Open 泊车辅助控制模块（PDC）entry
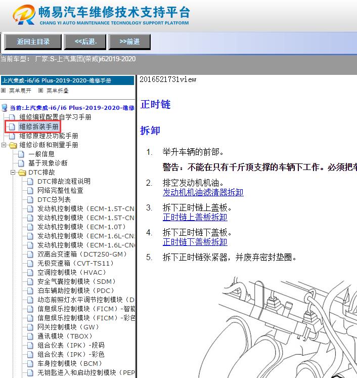Image resolution: width=357 pixels, height=378 pixels. [76, 290]
